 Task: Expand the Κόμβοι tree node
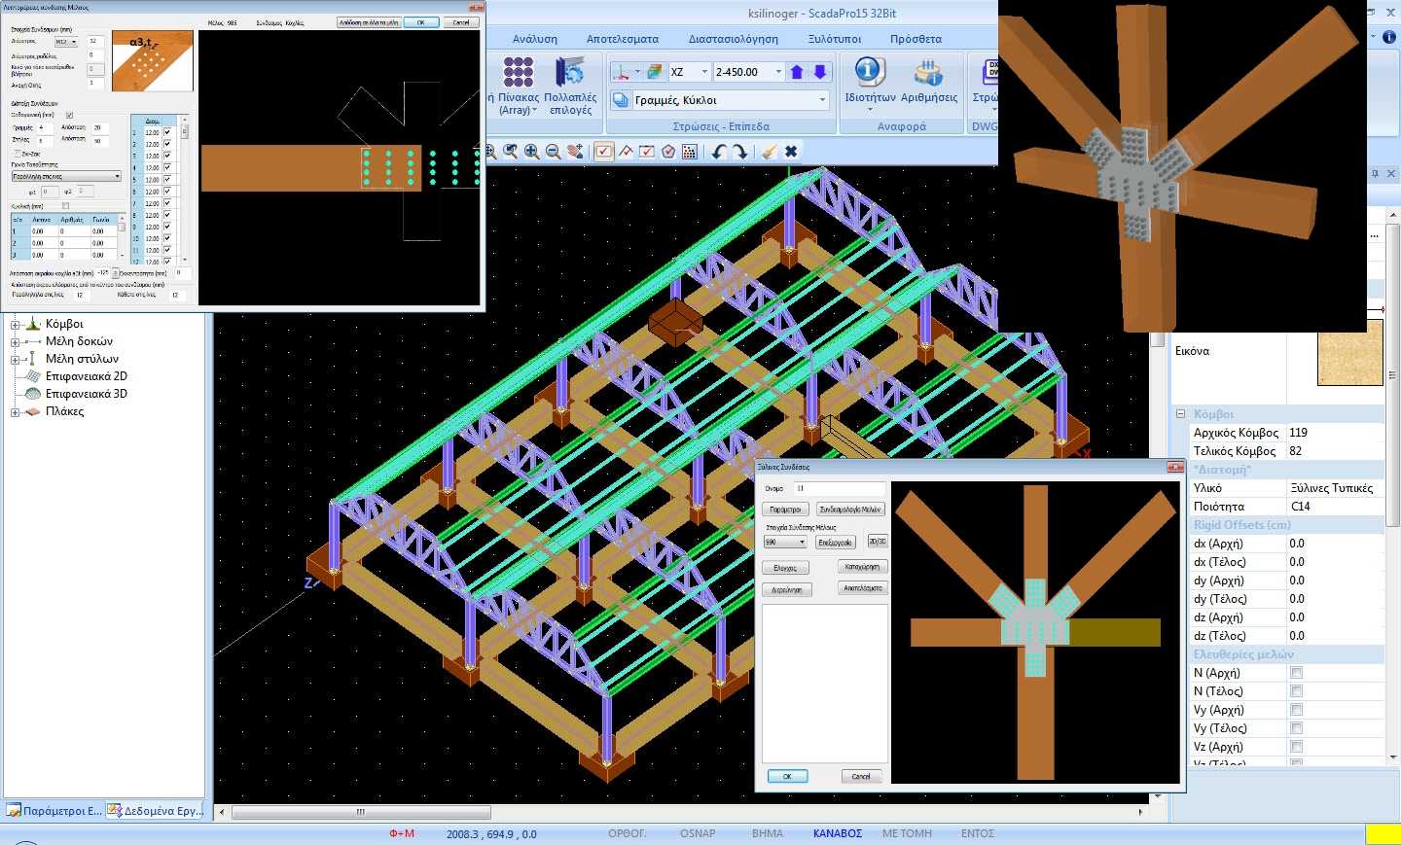pyautogui.click(x=15, y=325)
